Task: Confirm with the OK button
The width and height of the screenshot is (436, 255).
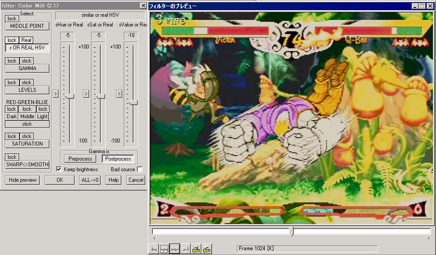Action: coord(60,180)
